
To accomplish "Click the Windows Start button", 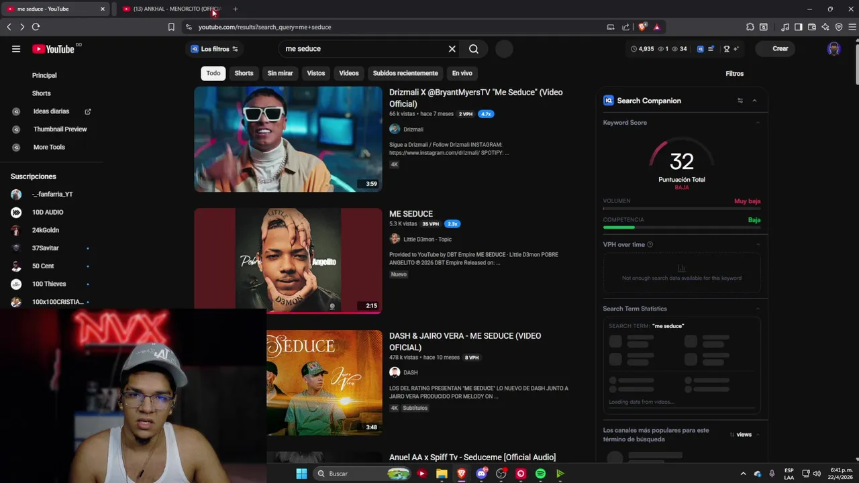I will point(301,474).
